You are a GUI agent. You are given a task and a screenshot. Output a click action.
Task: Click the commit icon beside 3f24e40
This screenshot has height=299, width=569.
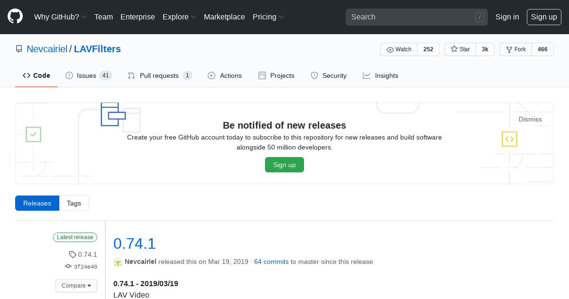pyautogui.click(x=68, y=266)
